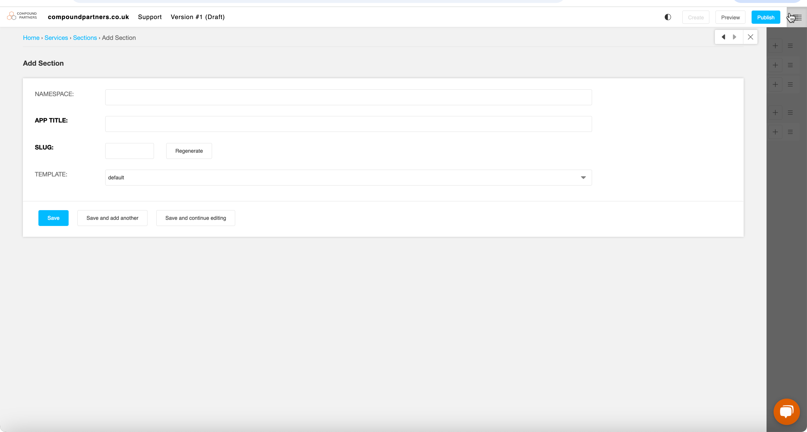
Task: Click the fourth plus icon in the structure sidebar
Action: click(x=775, y=113)
